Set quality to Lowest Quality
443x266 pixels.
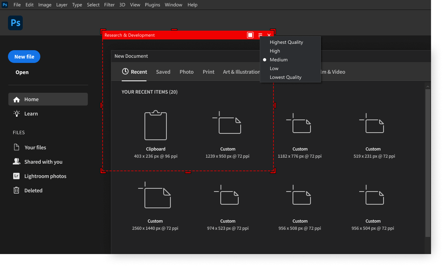tap(285, 77)
